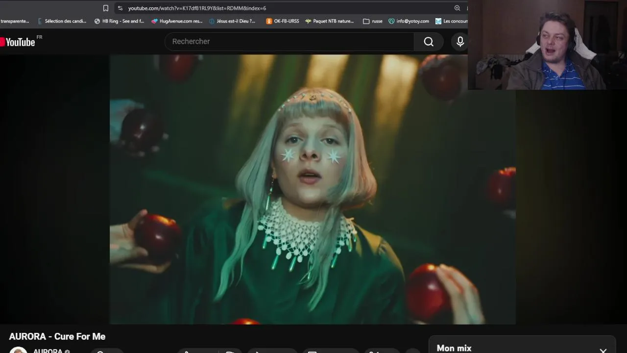Open the 'Les concours' bookmark
The width and height of the screenshot is (627, 353).
(452, 21)
